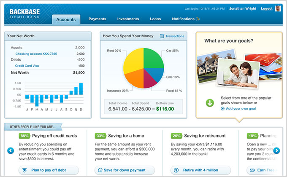
Task: Click the March bar in net worth chart
Action: (37, 100)
